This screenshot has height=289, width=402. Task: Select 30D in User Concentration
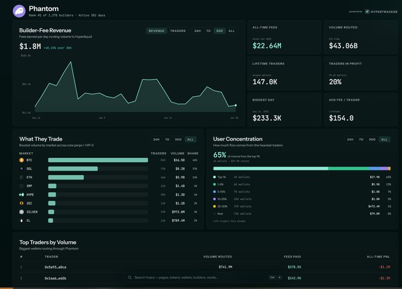click(x=372, y=139)
